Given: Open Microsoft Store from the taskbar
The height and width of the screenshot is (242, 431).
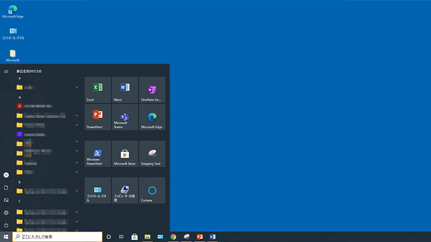Looking at the screenshot, I should [x=134, y=237].
